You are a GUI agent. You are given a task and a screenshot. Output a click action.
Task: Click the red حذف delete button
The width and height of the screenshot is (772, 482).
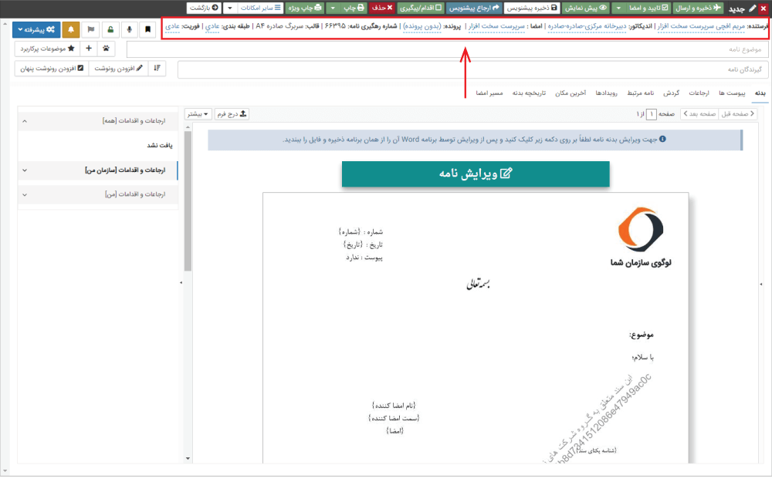(x=383, y=8)
